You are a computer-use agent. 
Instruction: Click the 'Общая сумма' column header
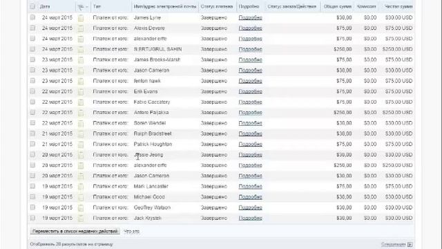coord(338,6)
